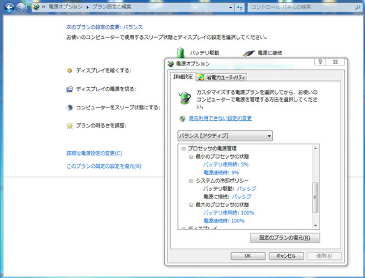Switch to the 省電力ユーティリティ tab

pyautogui.click(x=221, y=77)
